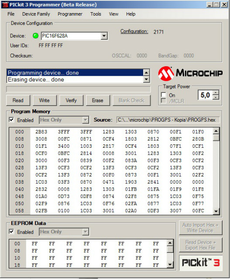Click the Write button

click(45, 100)
